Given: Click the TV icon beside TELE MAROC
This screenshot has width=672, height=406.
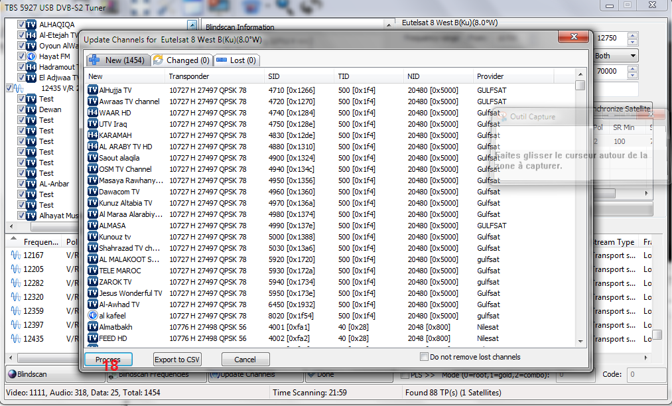Looking at the screenshot, I should point(93,270).
